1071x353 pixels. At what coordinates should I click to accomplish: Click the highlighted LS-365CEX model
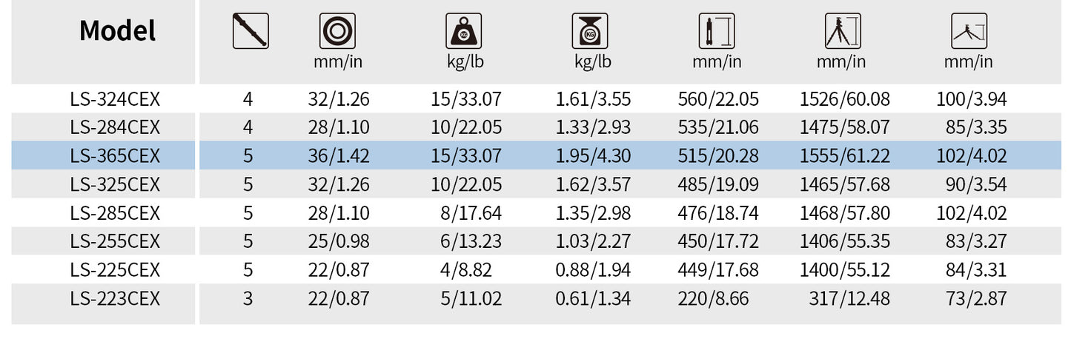[115, 156]
